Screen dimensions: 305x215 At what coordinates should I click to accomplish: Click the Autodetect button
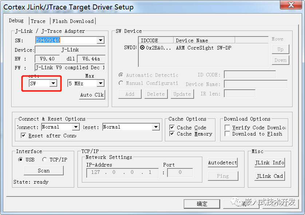223,163
